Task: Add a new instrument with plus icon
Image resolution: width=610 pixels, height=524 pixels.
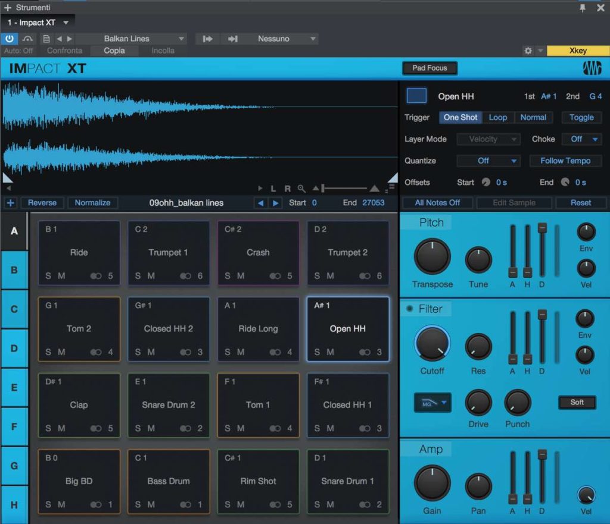Action: [x=7, y=7]
